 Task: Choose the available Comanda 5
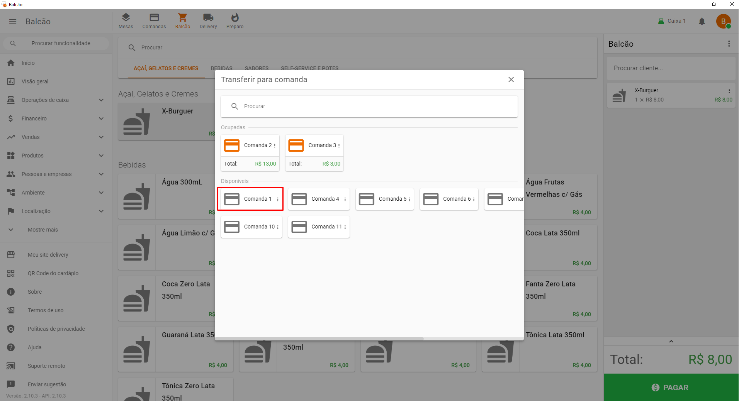[384, 199]
